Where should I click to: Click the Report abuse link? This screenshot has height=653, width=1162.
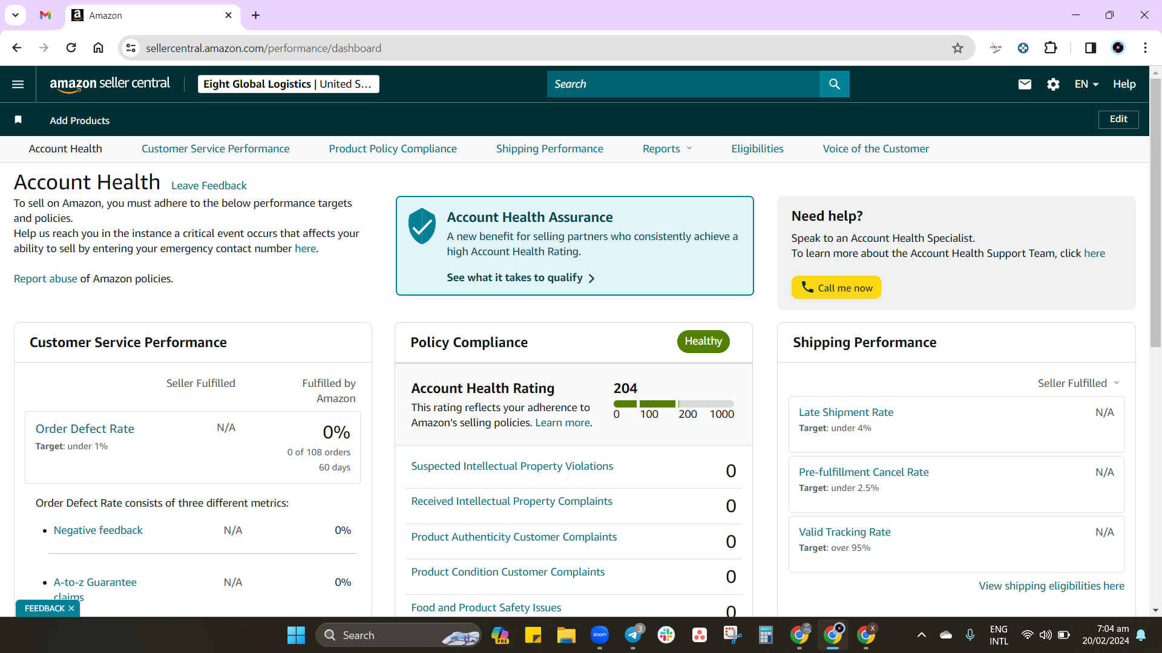[45, 279]
